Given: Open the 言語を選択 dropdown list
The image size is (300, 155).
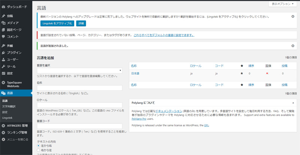Looking at the screenshot, I should (x=79, y=71).
